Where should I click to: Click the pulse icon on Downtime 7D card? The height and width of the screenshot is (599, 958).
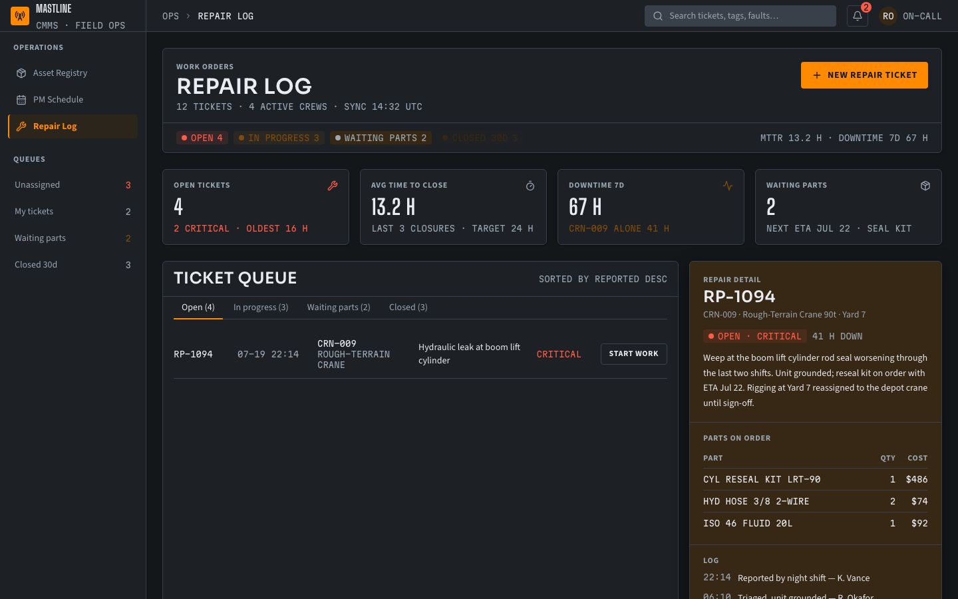(x=728, y=186)
